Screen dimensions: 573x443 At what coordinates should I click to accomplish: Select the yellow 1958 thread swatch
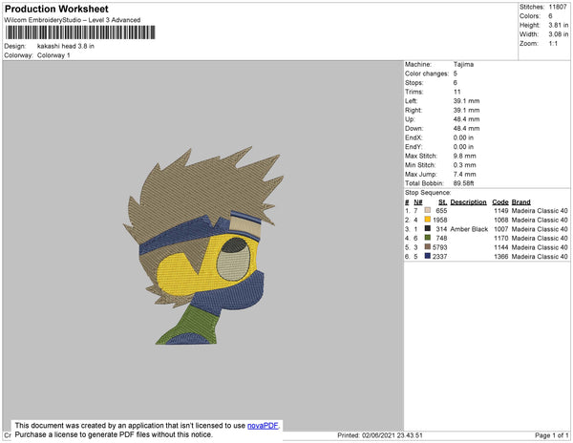click(428, 220)
